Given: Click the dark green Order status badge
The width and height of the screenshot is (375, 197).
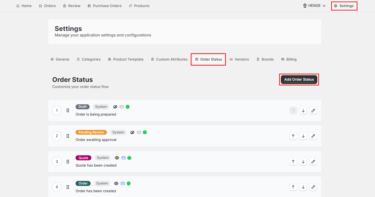Looking at the screenshot, I should (x=83, y=183).
